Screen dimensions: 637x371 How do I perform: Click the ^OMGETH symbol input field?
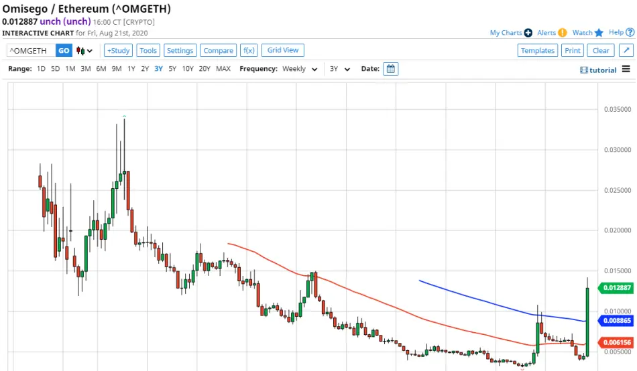pyautogui.click(x=32, y=50)
